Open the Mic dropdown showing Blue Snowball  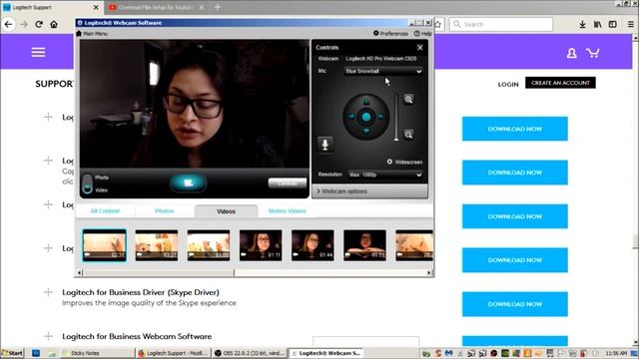[x=383, y=71]
